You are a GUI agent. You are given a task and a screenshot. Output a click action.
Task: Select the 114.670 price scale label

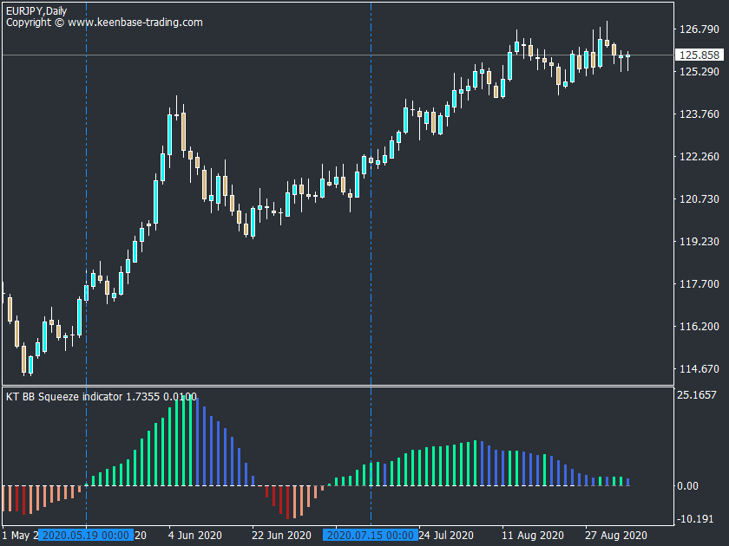coord(699,369)
